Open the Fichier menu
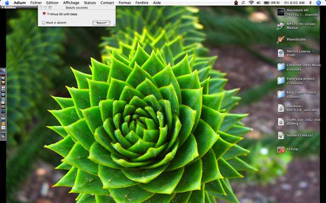This screenshot has width=326, height=203. point(36,3)
